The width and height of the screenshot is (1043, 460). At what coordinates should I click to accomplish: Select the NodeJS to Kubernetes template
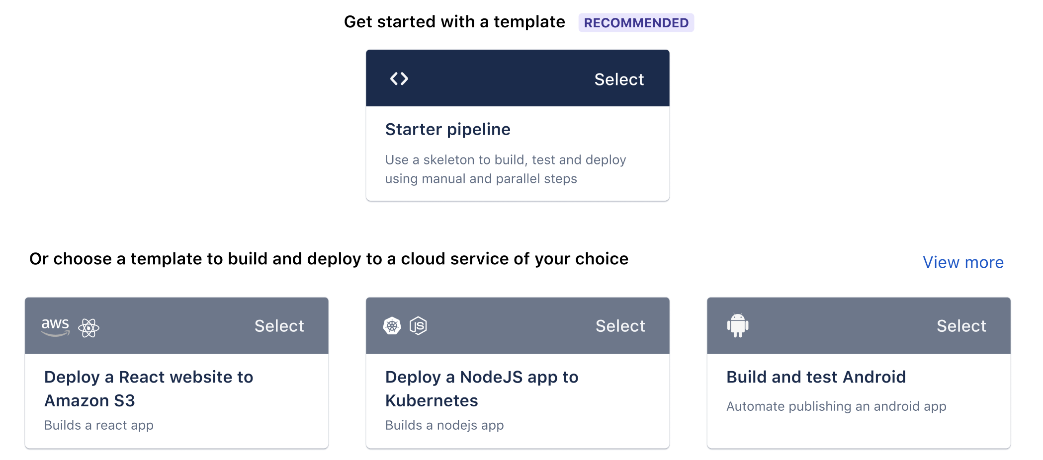[620, 326]
